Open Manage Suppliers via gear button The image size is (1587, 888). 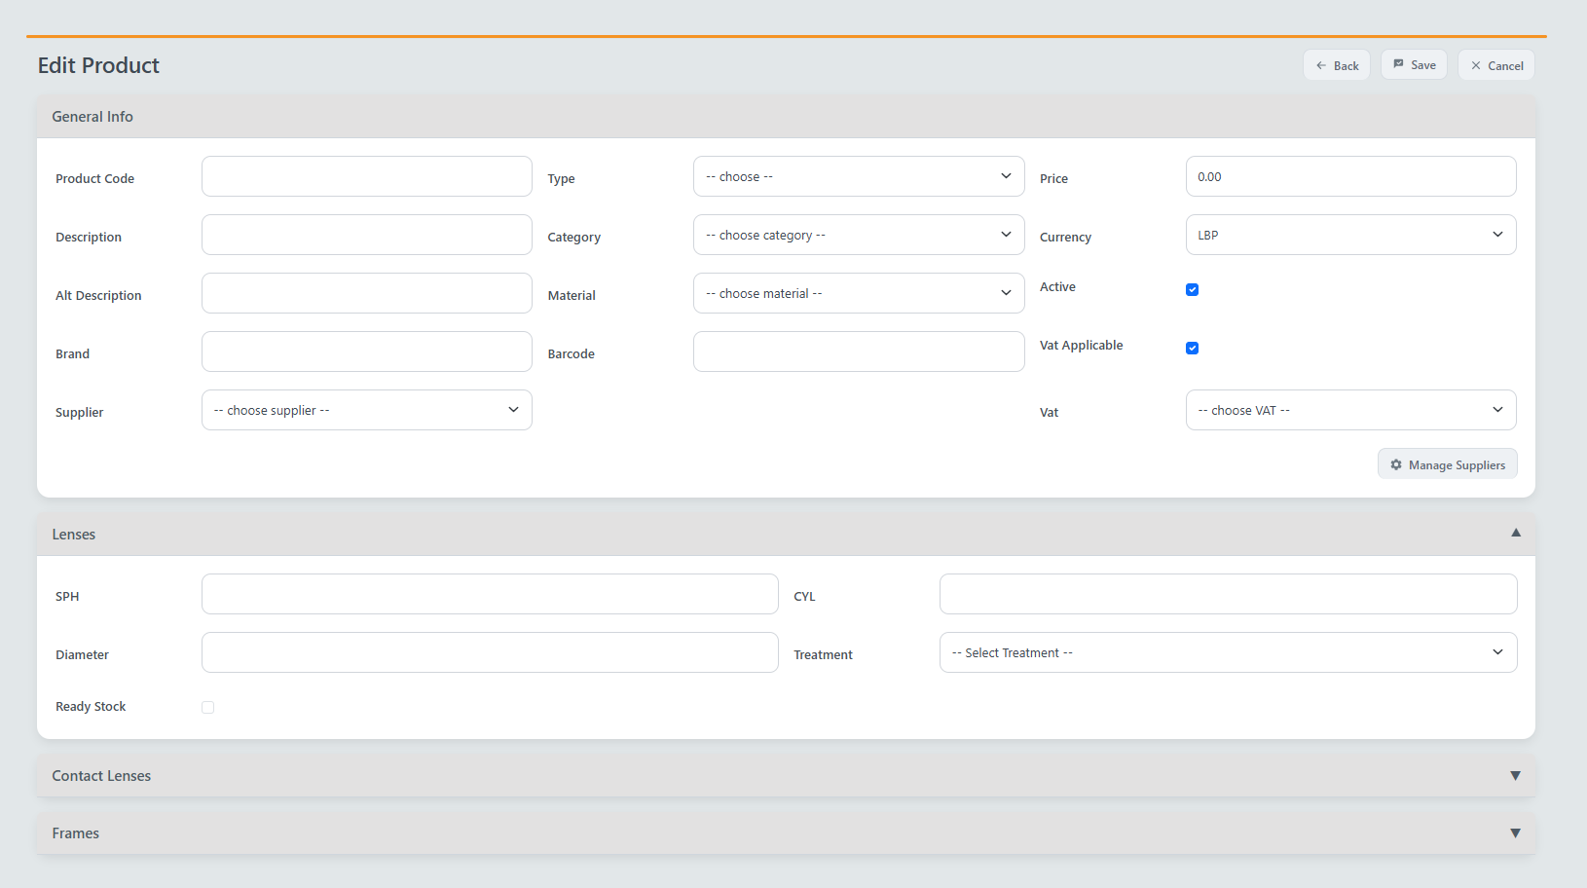click(1447, 464)
